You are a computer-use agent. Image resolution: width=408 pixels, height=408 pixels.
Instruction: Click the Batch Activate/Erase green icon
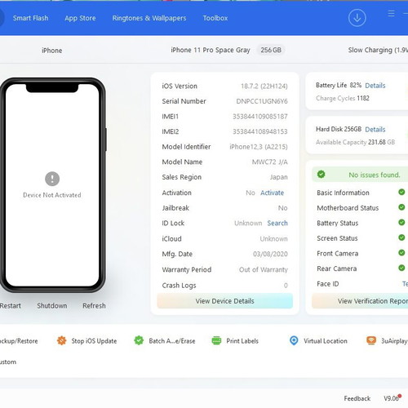[139, 340]
